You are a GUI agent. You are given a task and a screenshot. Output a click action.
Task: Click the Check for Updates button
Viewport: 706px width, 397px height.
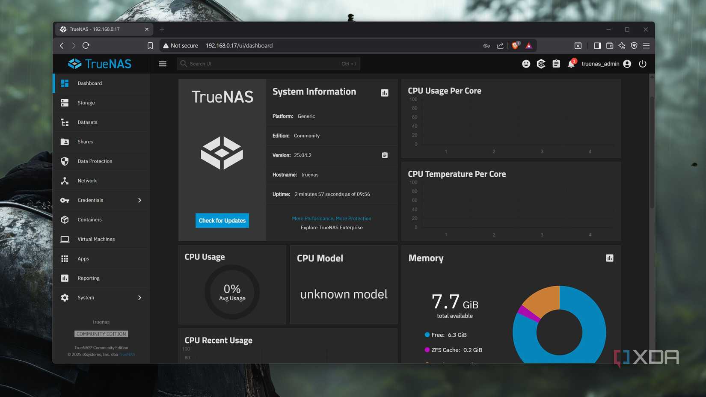pos(222,220)
